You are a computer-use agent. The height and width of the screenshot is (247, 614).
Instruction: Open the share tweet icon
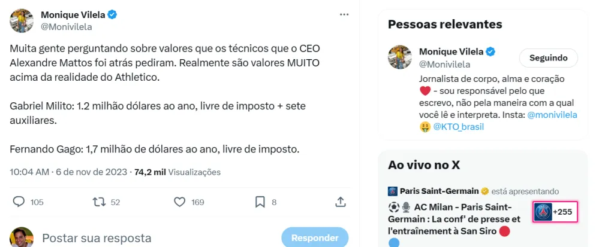[x=340, y=202]
